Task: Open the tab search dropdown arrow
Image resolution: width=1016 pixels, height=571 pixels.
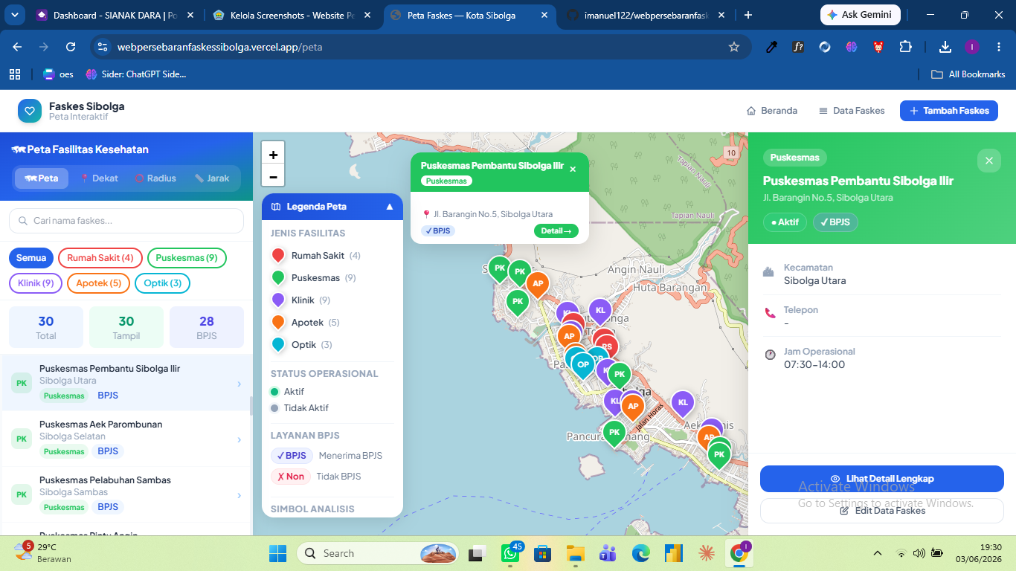Action: (15, 15)
